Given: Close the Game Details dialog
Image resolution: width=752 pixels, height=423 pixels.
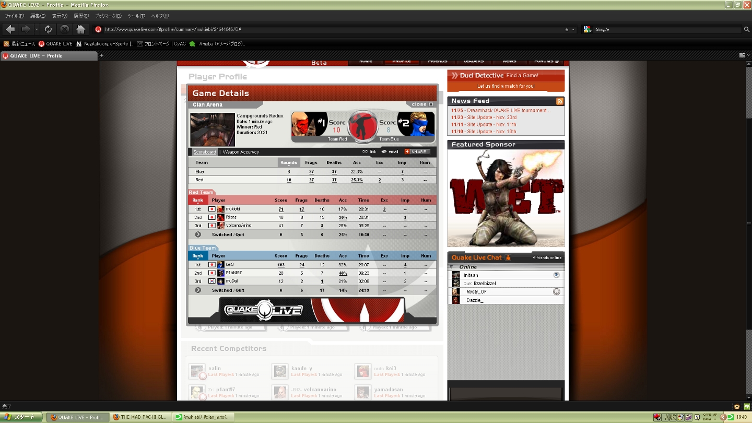Looking at the screenshot, I should pos(422,104).
